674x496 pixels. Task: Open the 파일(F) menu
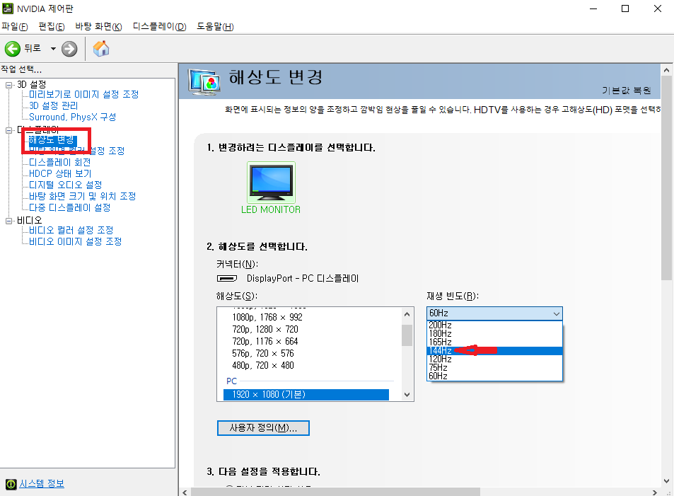(15, 27)
